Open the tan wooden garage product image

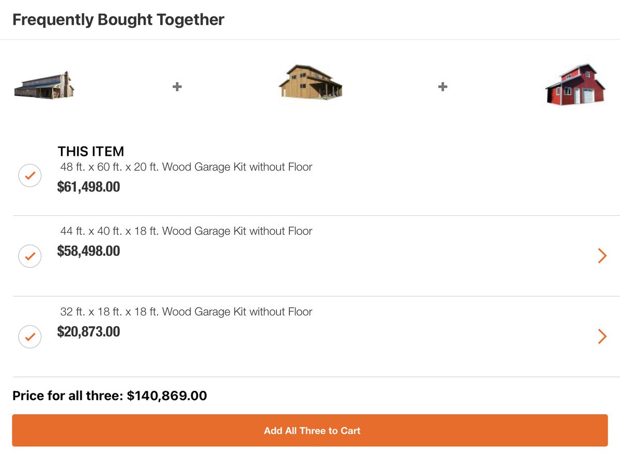tap(310, 83)
